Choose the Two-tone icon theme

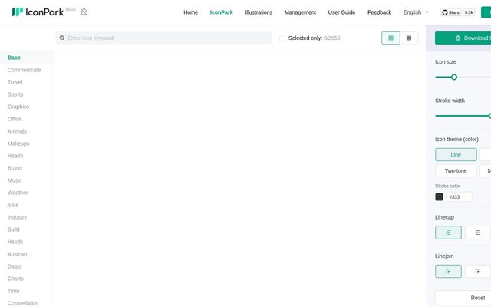[456, 170]
